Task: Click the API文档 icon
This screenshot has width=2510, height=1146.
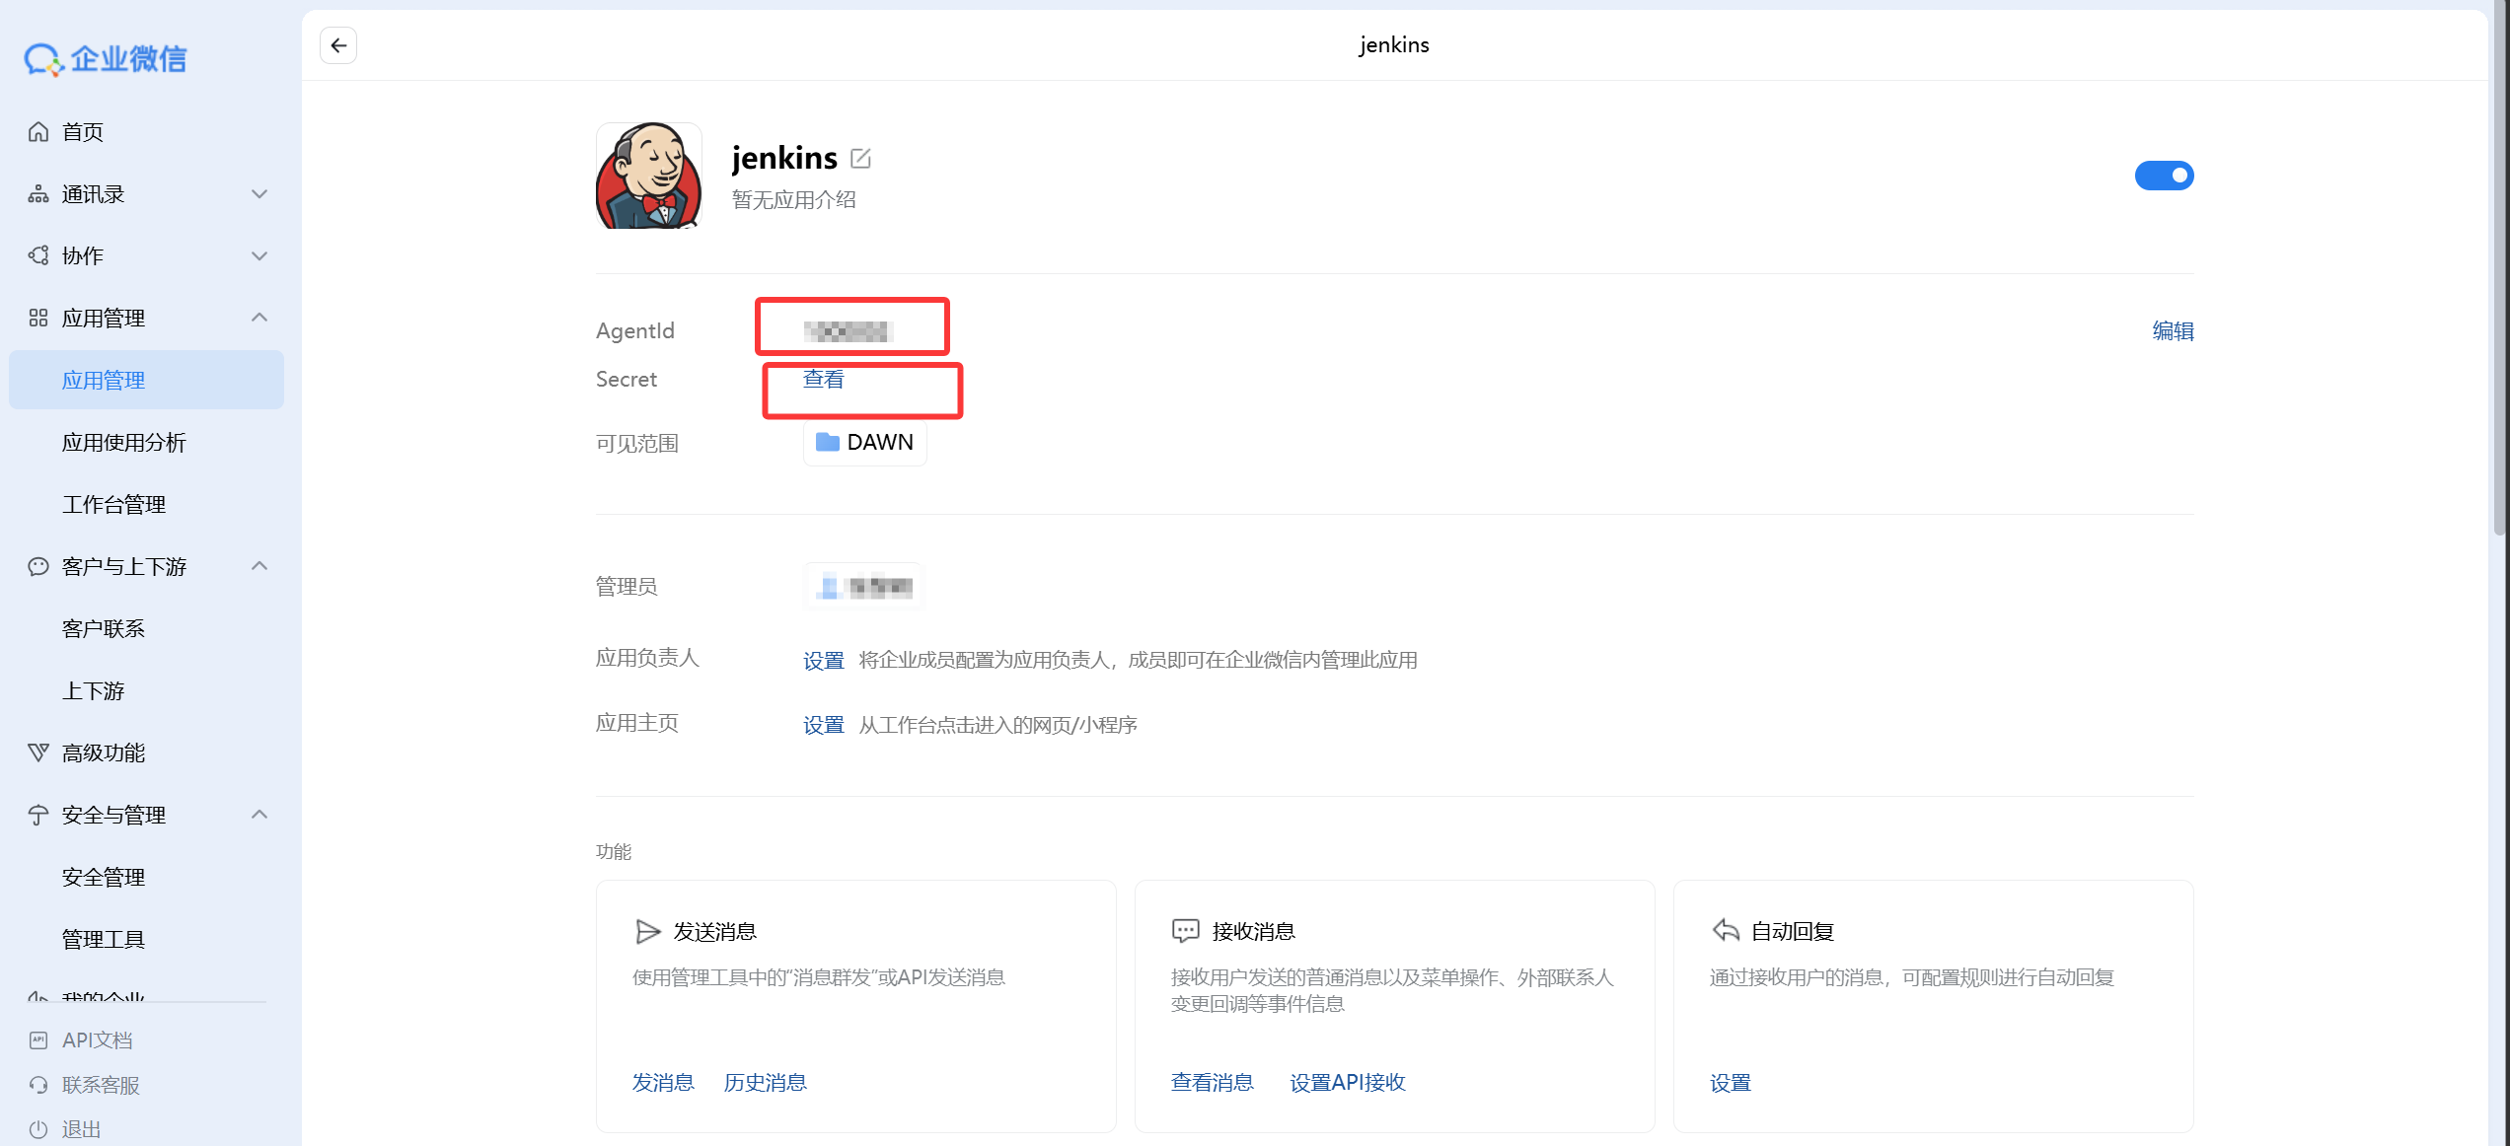Action: pos(38,1040)
